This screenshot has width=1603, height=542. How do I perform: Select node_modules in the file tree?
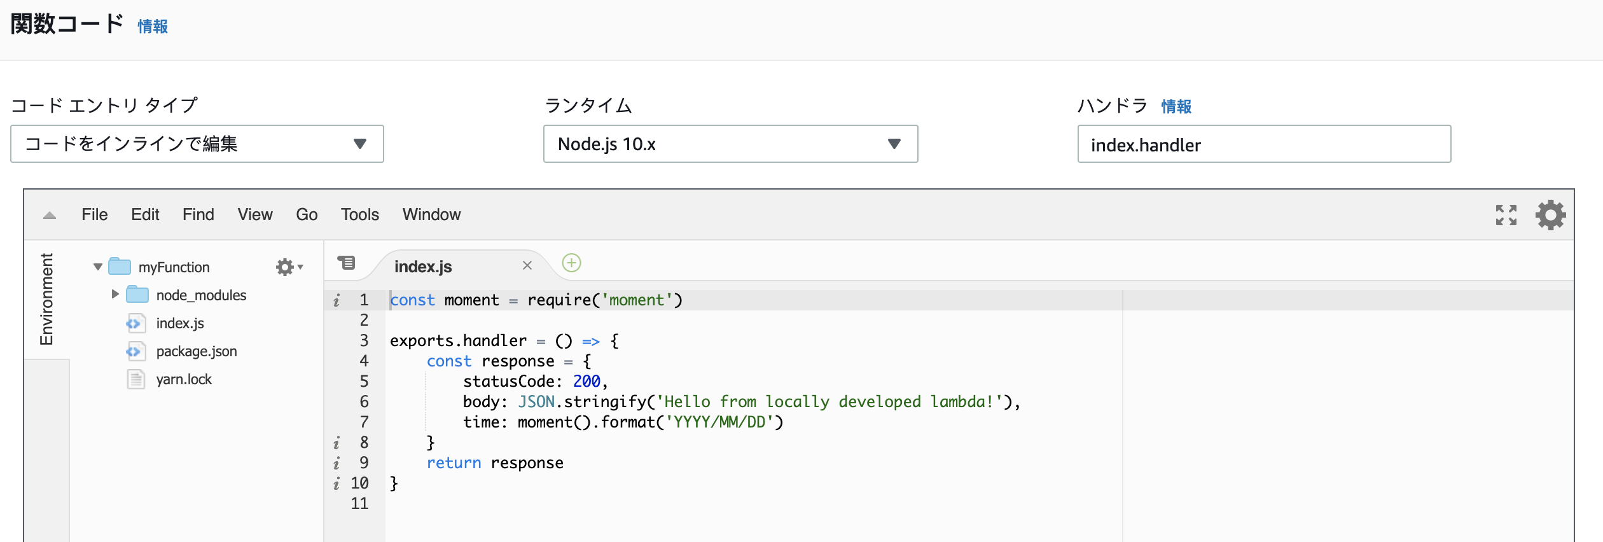tap(201, 295)
